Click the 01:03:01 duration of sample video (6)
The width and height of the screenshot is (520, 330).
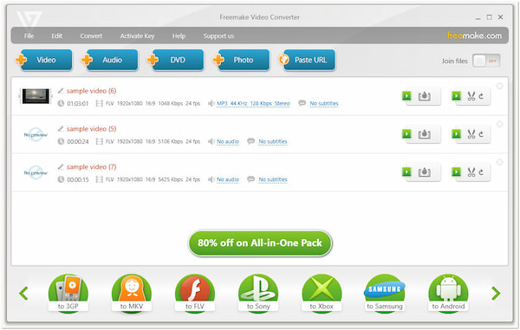coord(78,104)
